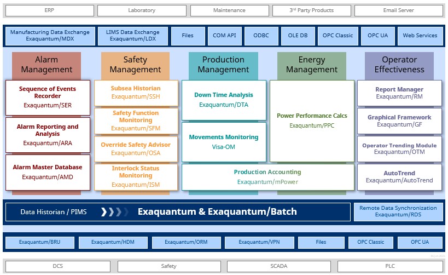Select the SCADA box
This screenshot has width=448, height=275.
tap(279, 266)
